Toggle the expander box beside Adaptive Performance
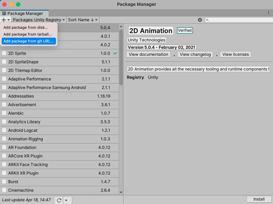Screen dimensions: 273x204 pos(4,79)
